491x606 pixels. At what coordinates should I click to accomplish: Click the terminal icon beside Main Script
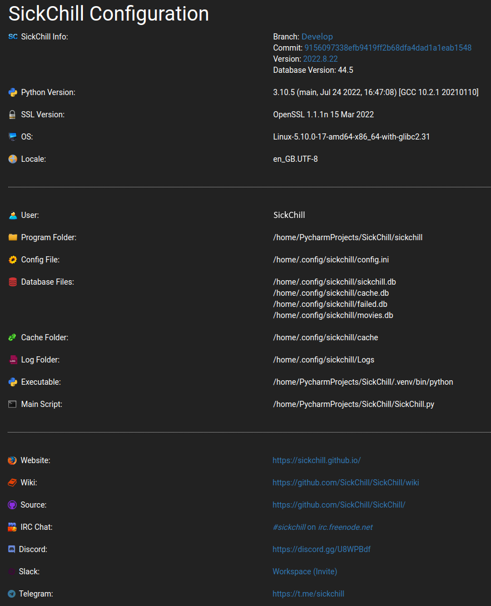pyautogui.click(x=12, y=404)
